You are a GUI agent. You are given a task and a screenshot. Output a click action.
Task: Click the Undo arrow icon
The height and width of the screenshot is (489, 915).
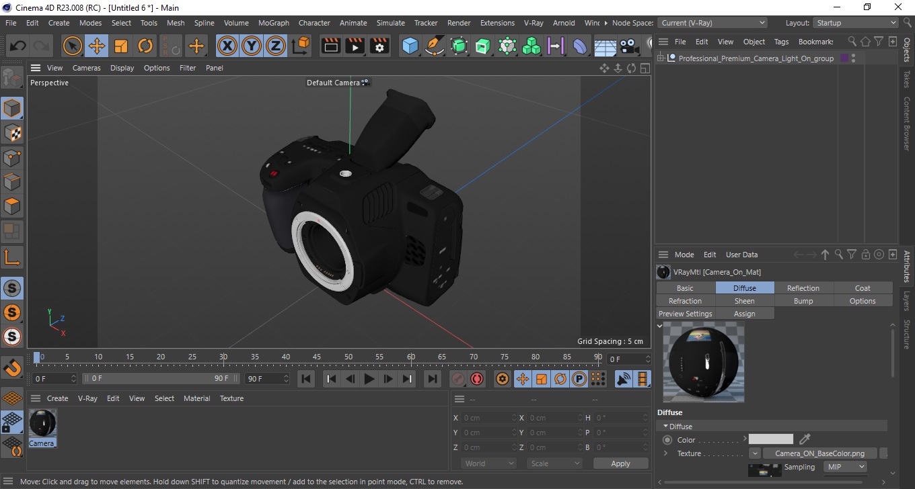point(18,46)
